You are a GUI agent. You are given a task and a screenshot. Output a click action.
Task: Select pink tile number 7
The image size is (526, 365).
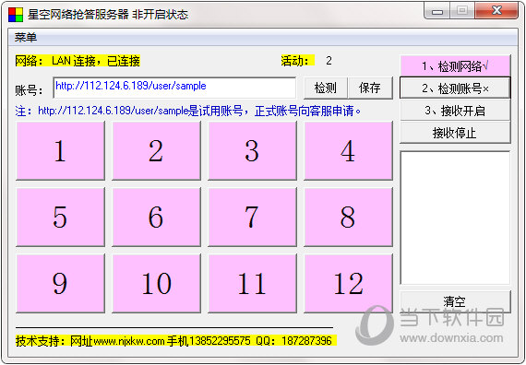(252, 217)
